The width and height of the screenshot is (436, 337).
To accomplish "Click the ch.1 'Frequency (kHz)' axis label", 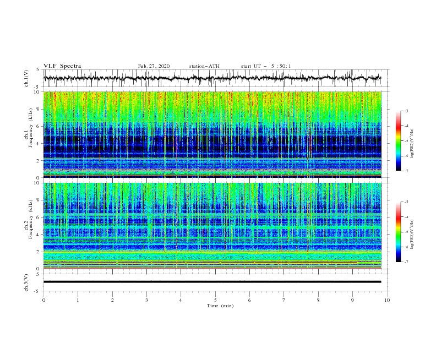I will 31,127.
